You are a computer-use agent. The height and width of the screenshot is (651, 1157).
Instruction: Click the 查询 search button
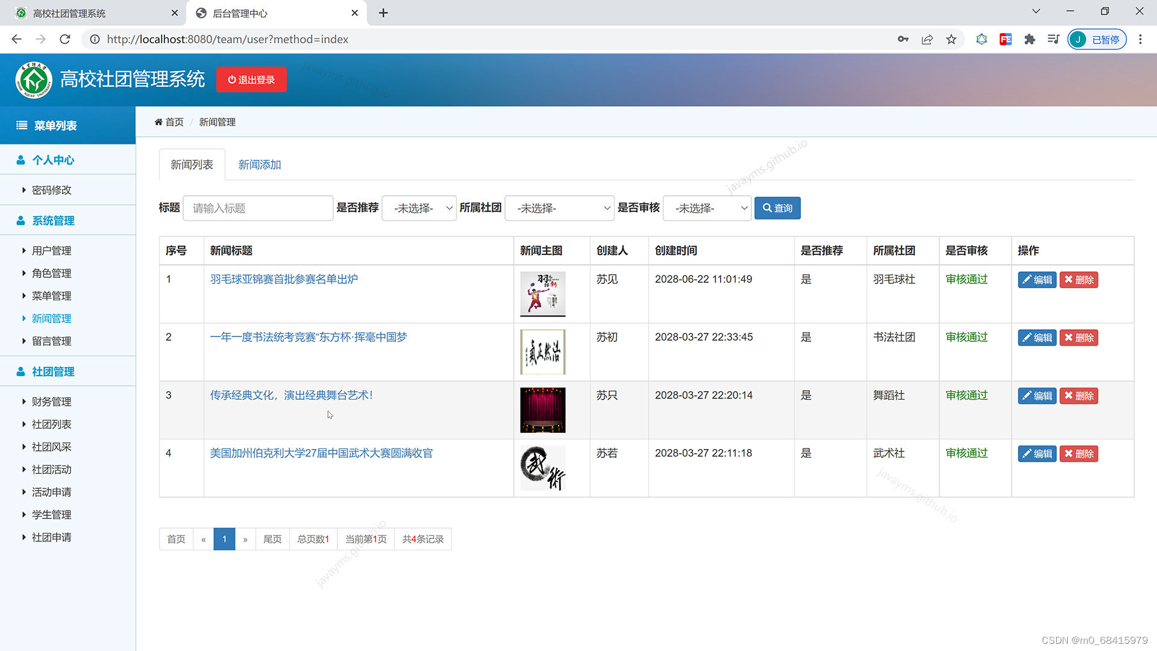coord(777,208)
